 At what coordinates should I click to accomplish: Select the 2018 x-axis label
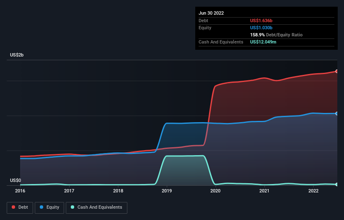[118, 191]
